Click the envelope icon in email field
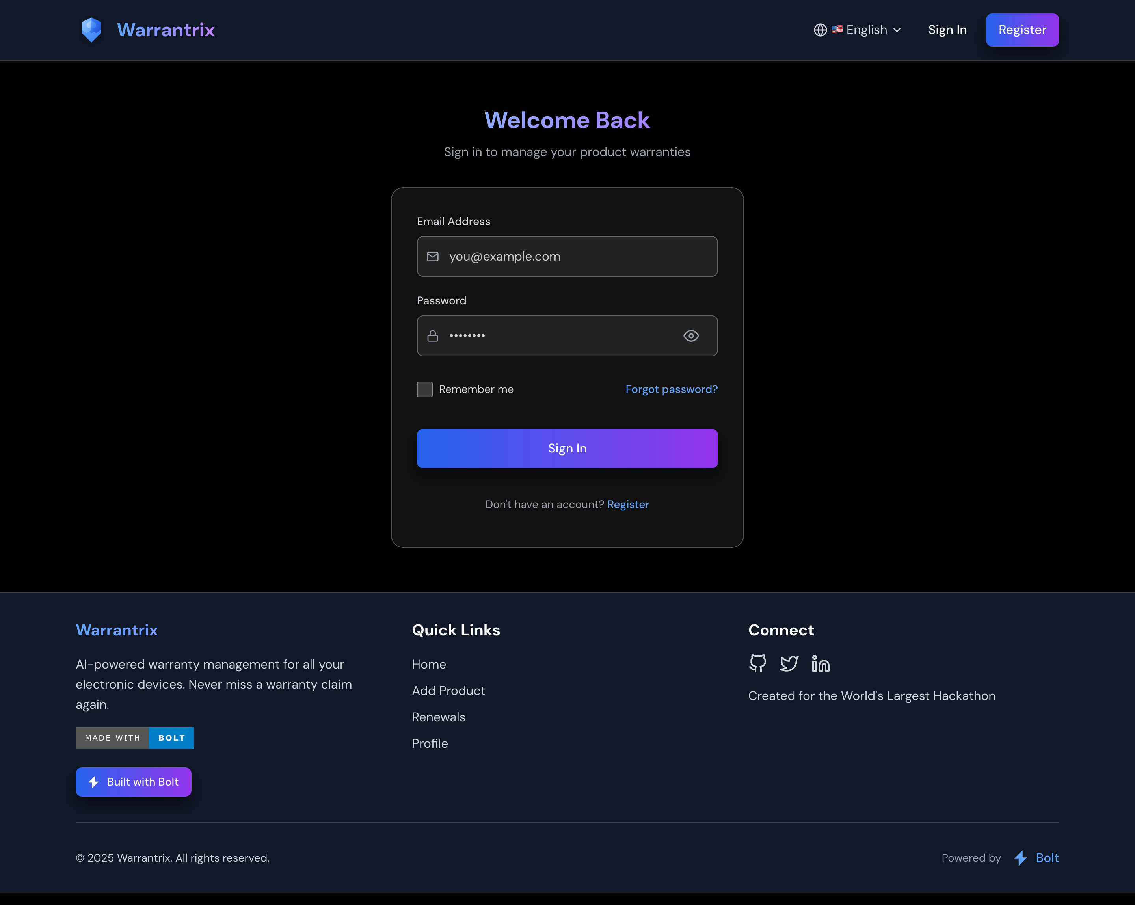This screenshot has height=905, width=1135. point(432,256)
